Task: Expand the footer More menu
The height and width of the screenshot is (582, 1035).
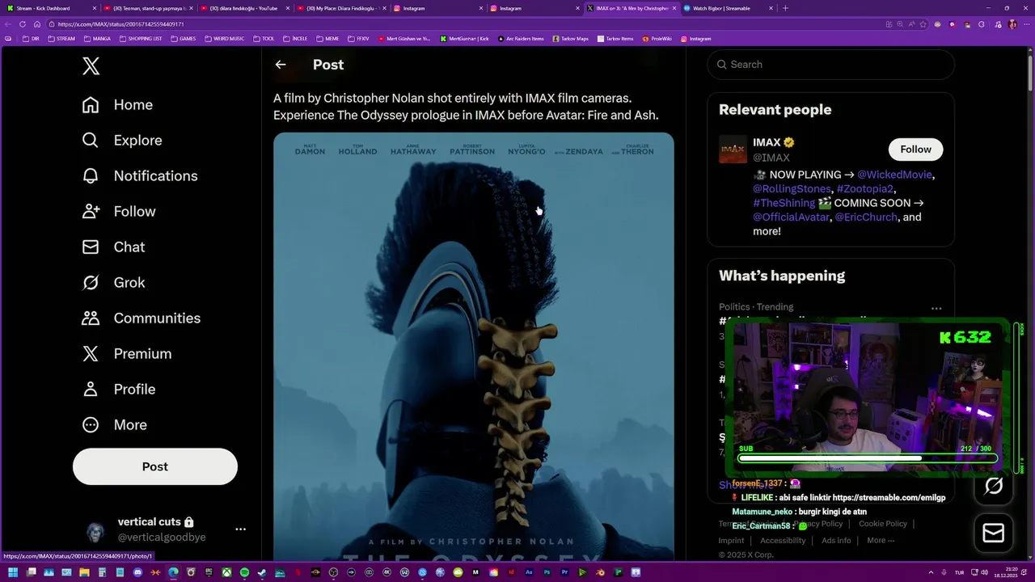Action: coord(881,541)
